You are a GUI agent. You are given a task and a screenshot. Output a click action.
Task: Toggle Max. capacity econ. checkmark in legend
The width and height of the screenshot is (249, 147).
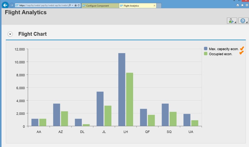tap(242, 49)
